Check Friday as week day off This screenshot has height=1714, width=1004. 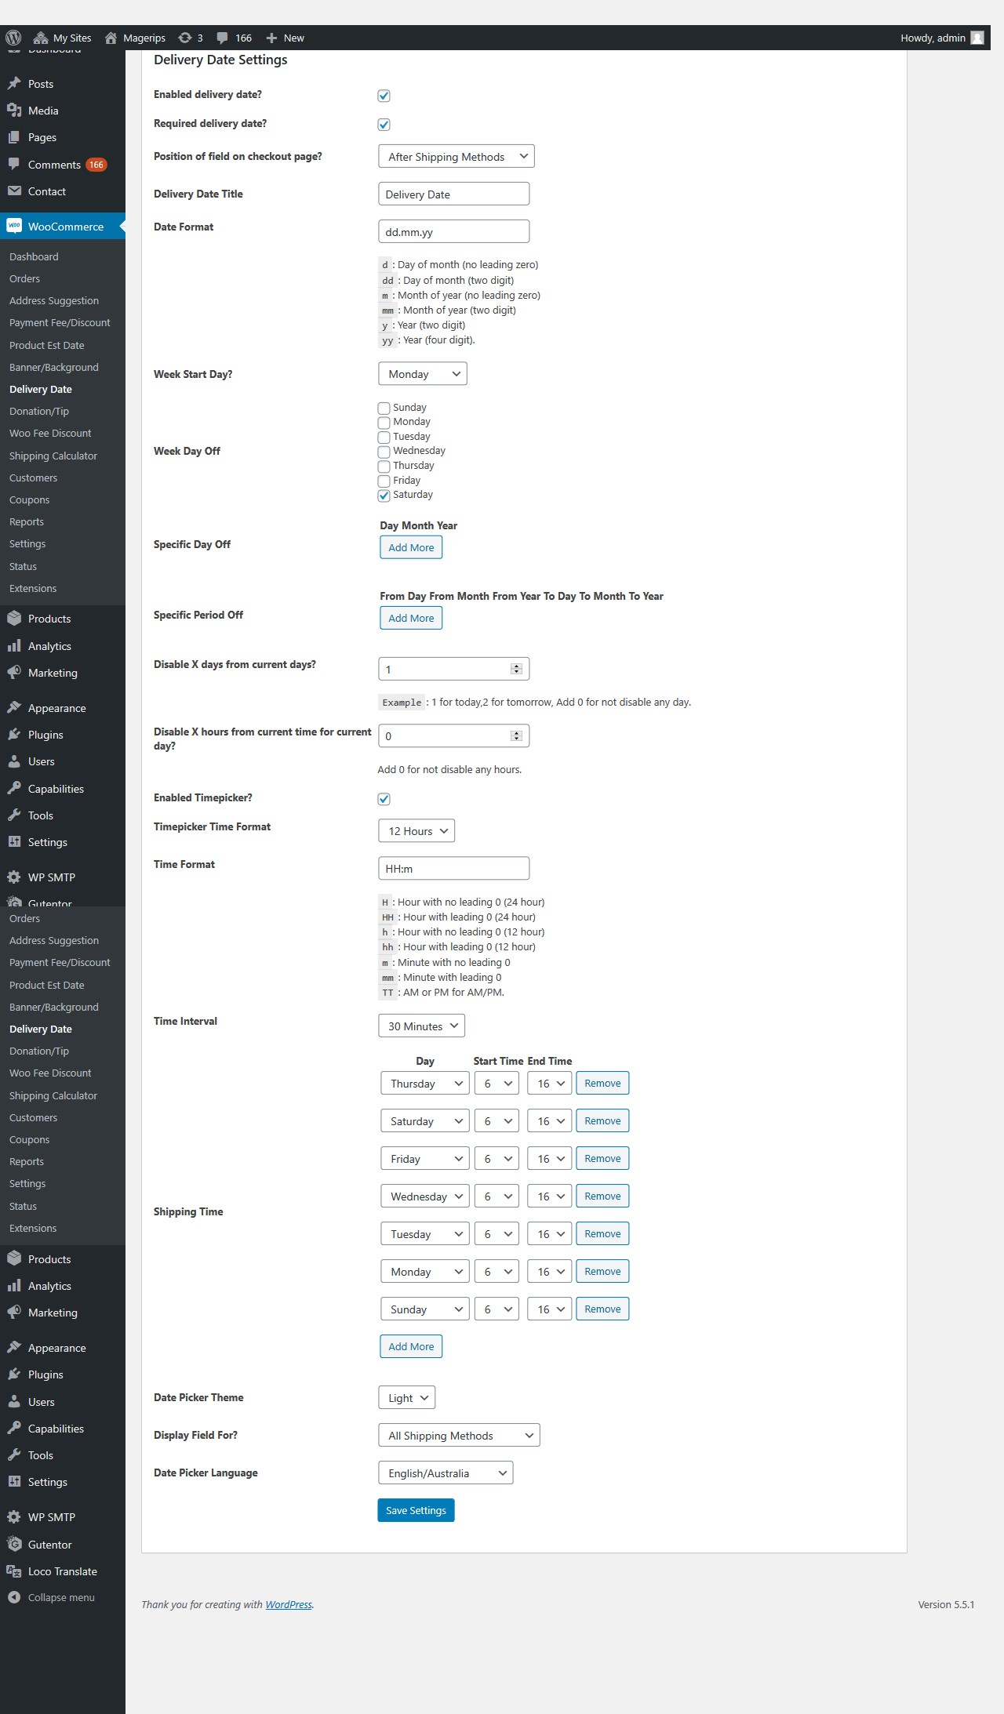pos(384,481)
